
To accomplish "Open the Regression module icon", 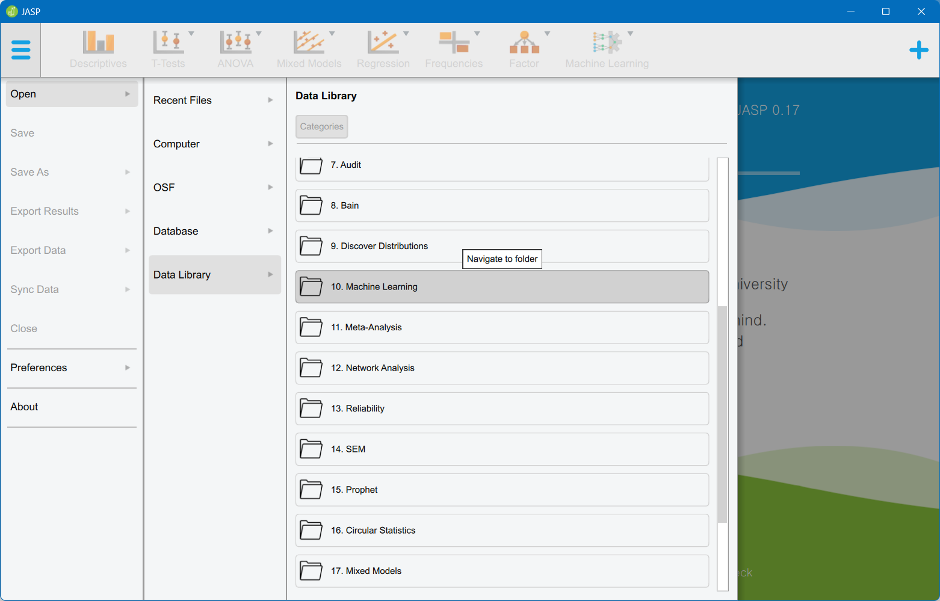I will coord(383,42).
